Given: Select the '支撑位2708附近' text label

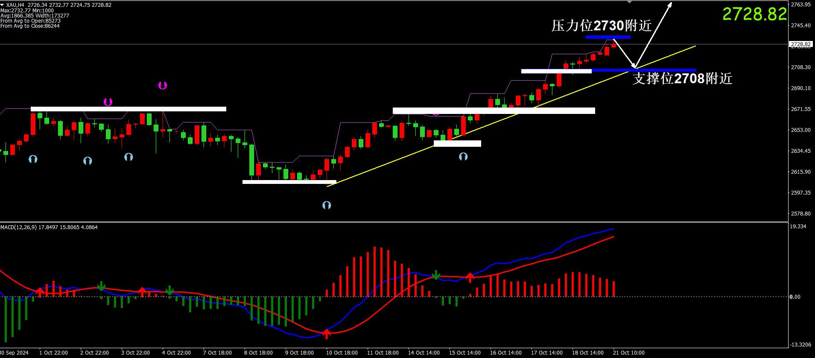Looking at the screenshot, I should point(682,79).
